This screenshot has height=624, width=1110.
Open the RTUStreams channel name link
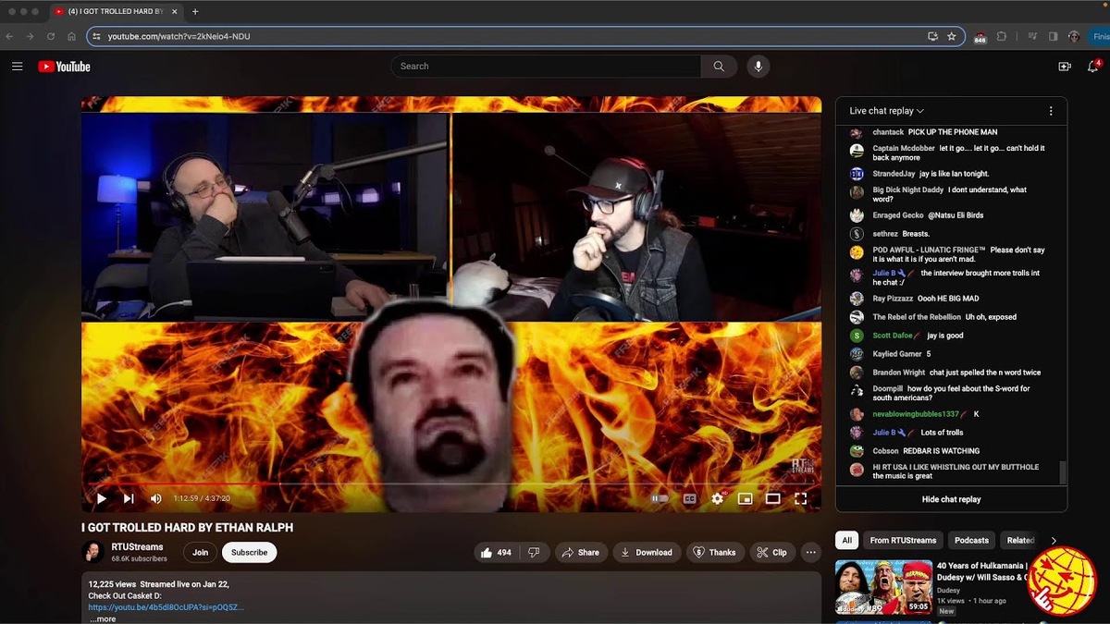(139, 547)
